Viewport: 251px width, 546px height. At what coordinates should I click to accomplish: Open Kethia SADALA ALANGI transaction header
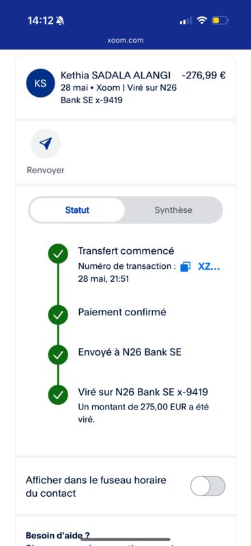pyautogui.click(x=125, y=87)
